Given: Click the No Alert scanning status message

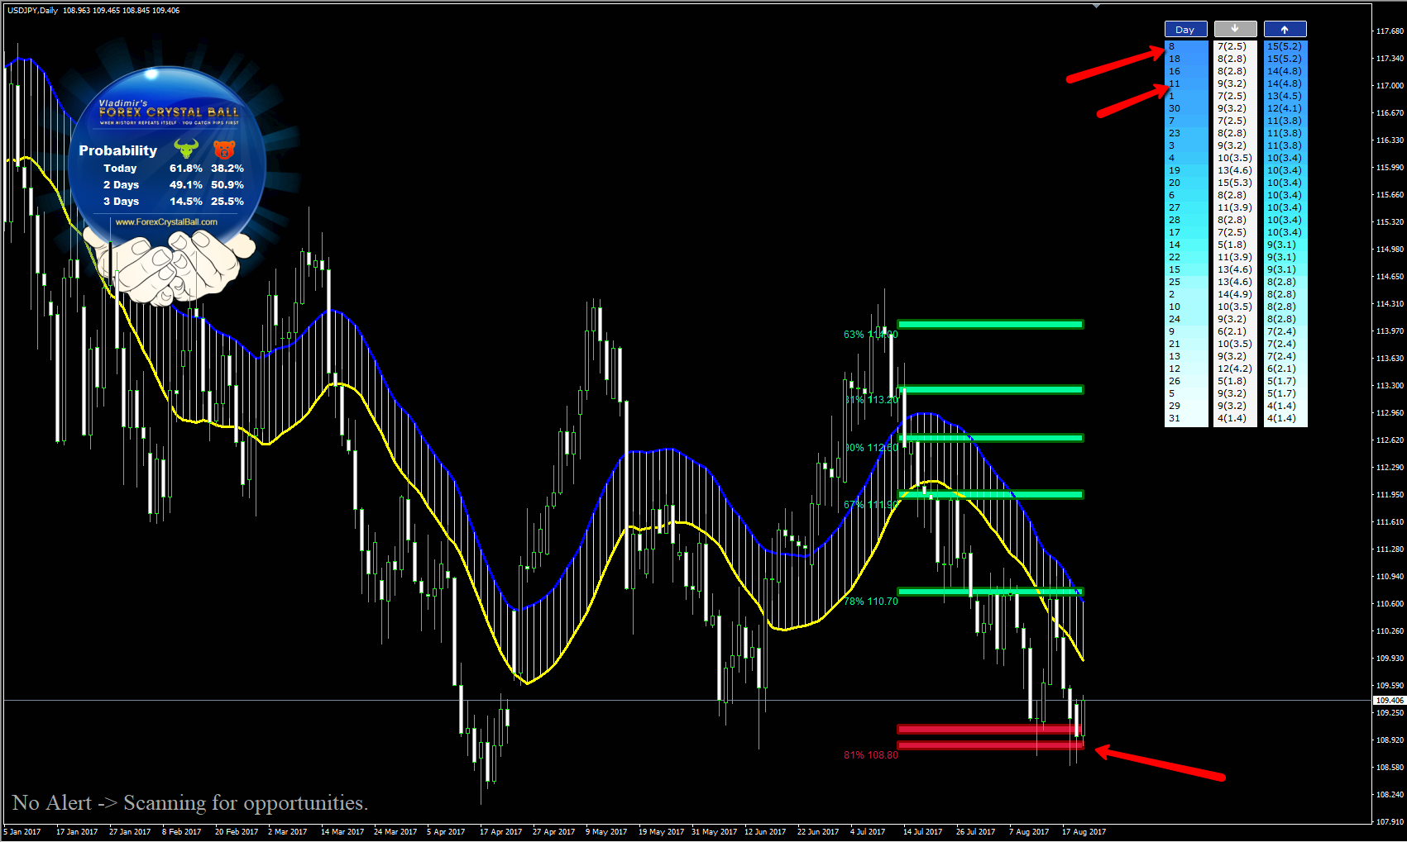Looking at the screenshot, I should pyautogui.click(x=189, y=803).
